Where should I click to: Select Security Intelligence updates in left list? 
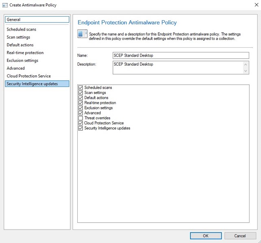point(37,84)
